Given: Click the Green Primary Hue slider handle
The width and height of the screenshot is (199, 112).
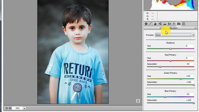Looking at the screenshot, I should [x=181, y=79].
